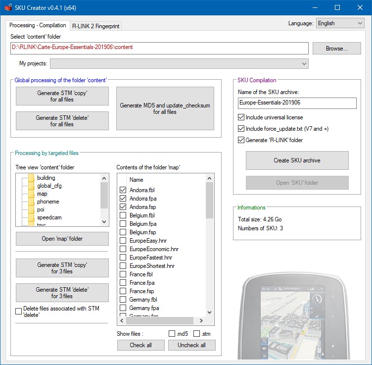Check EuropeShortest.hnr file
Screen dimensions: 372x365
(123, 266)
